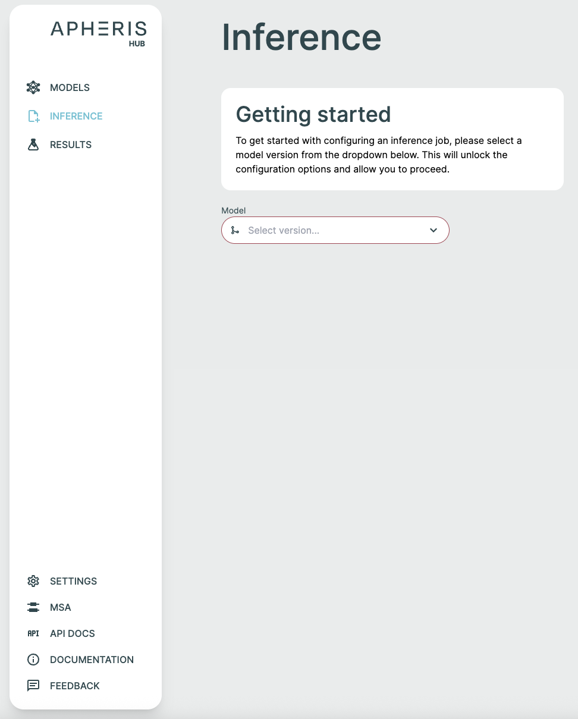
Task: Click the Inference document icon
Action: pos(33,116)
